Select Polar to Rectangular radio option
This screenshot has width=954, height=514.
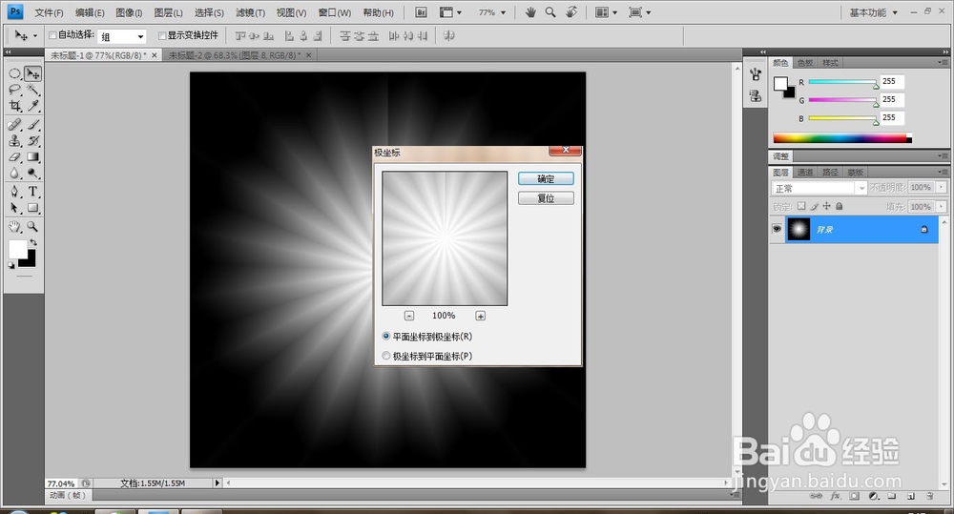(x=385, y=356)
